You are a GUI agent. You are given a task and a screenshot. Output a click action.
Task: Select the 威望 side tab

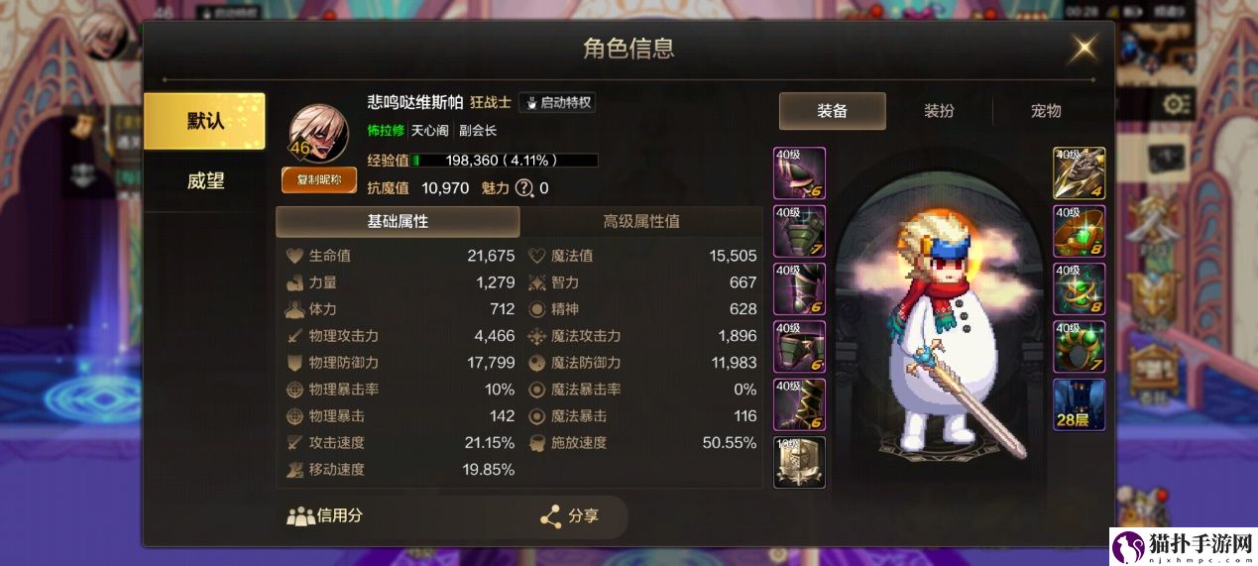tap(205, 181)
